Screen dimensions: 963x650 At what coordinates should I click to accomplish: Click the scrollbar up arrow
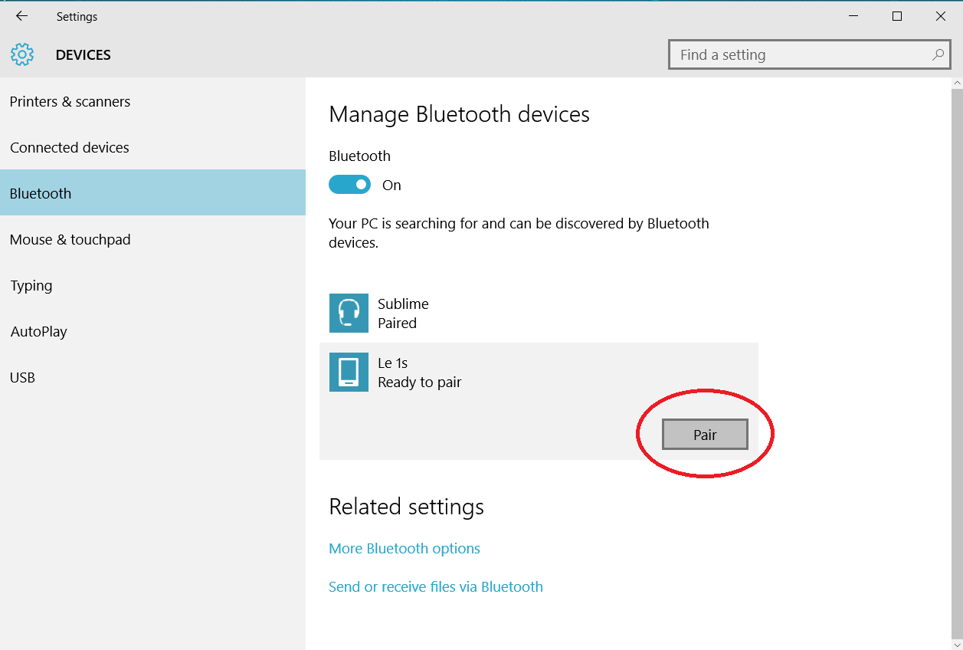[x=957, y=83]
